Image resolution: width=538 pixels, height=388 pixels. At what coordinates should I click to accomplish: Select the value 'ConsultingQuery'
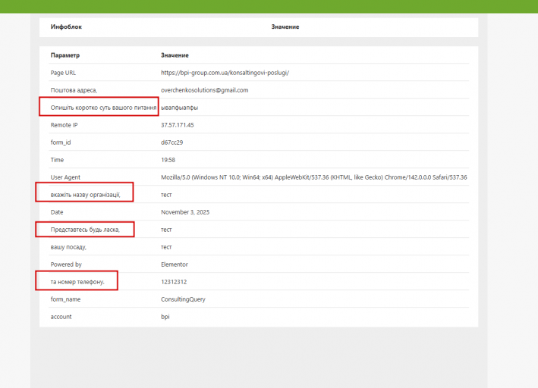(x=183, y=299)
